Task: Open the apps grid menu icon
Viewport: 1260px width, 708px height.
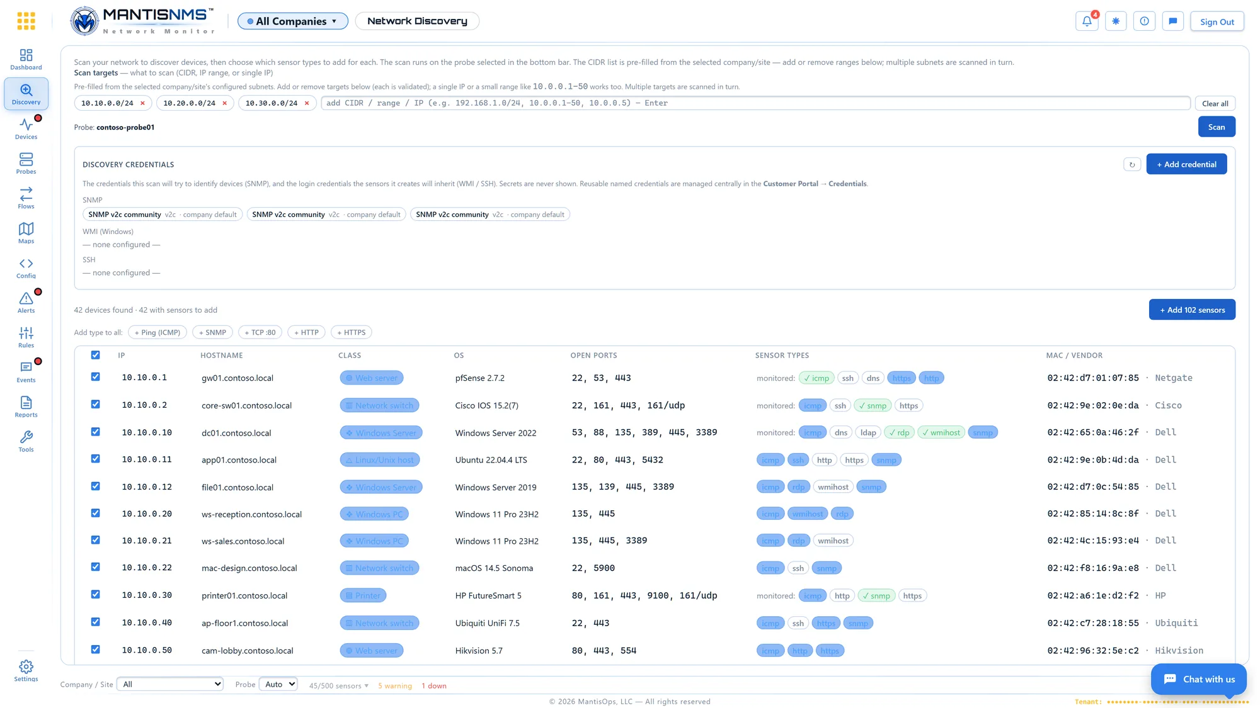Action: (26, 21)
